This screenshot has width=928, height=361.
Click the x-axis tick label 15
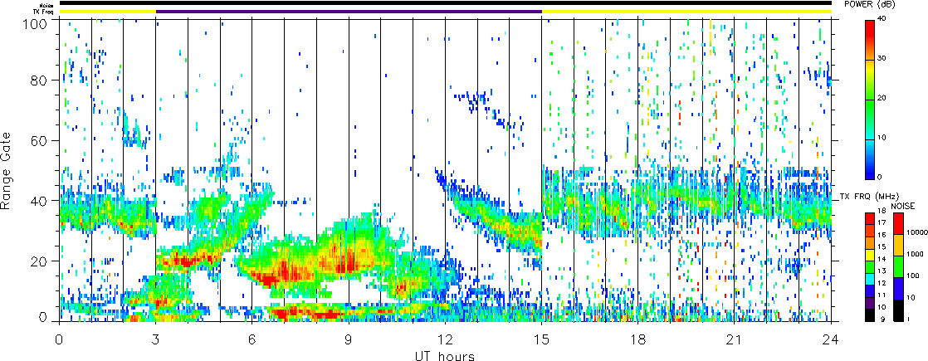[x=541, y=339]
